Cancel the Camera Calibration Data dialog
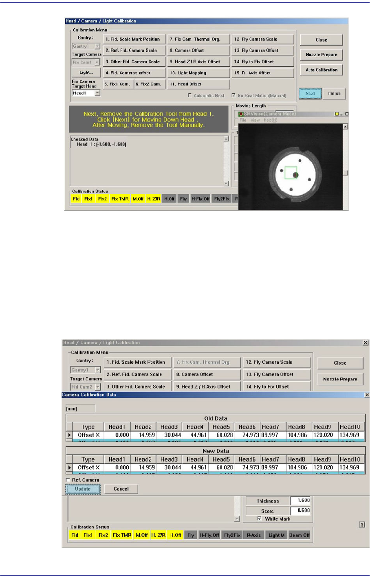The height and width of the screenshot is (580, 370). [121, 489]
